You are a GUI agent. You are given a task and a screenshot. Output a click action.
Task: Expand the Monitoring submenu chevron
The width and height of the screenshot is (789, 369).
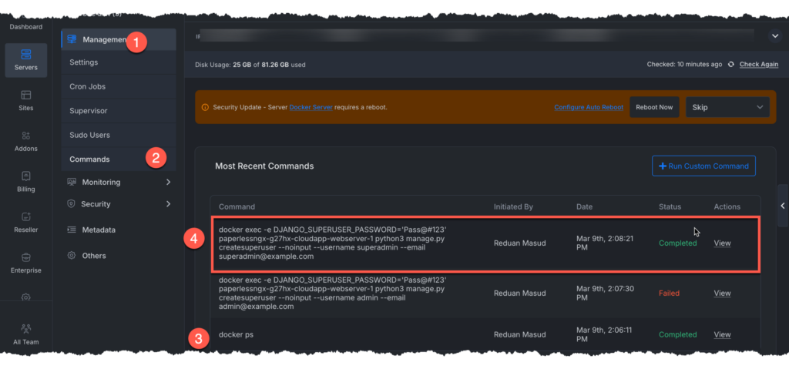click(168, 182)
